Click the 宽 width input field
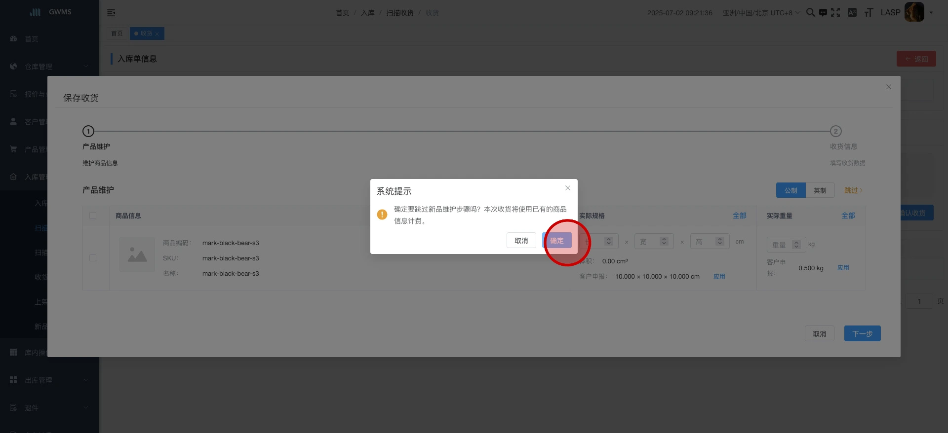 pos(648,242)
